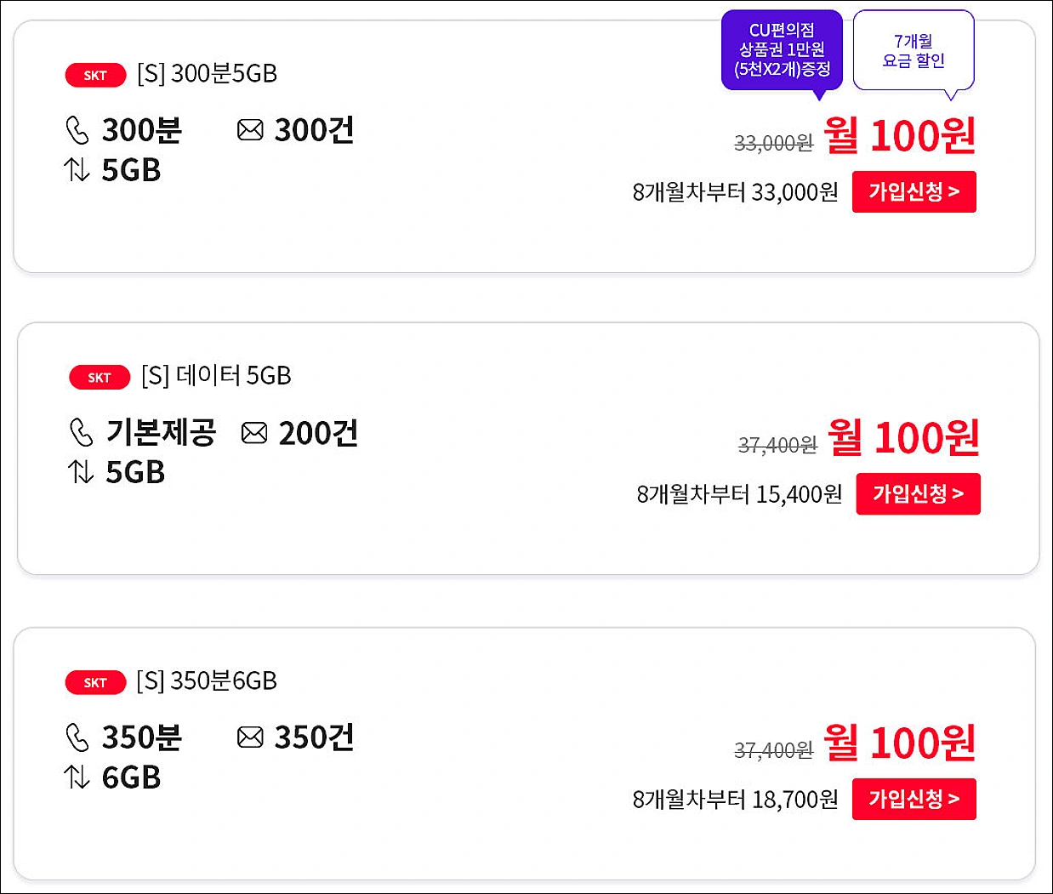Click the 가입신청 button for 데이터 5GB plan
The width and height of the screenshot is (1053, 894).
pyautogui.click(x=918, y=493)
